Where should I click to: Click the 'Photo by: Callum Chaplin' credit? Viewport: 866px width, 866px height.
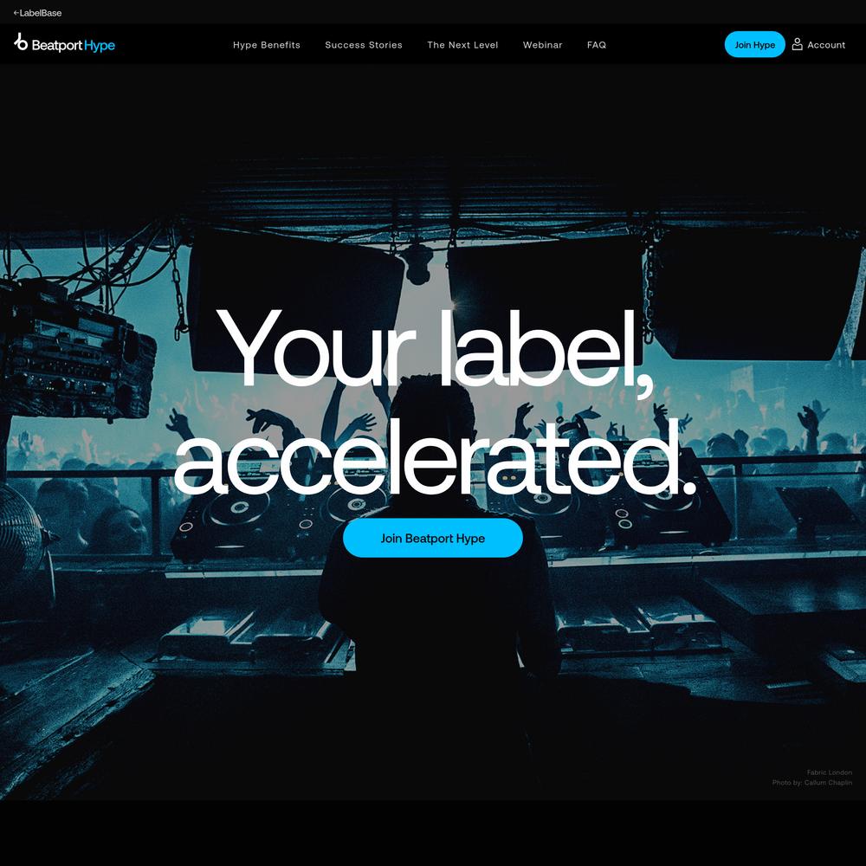click(812, 782)
